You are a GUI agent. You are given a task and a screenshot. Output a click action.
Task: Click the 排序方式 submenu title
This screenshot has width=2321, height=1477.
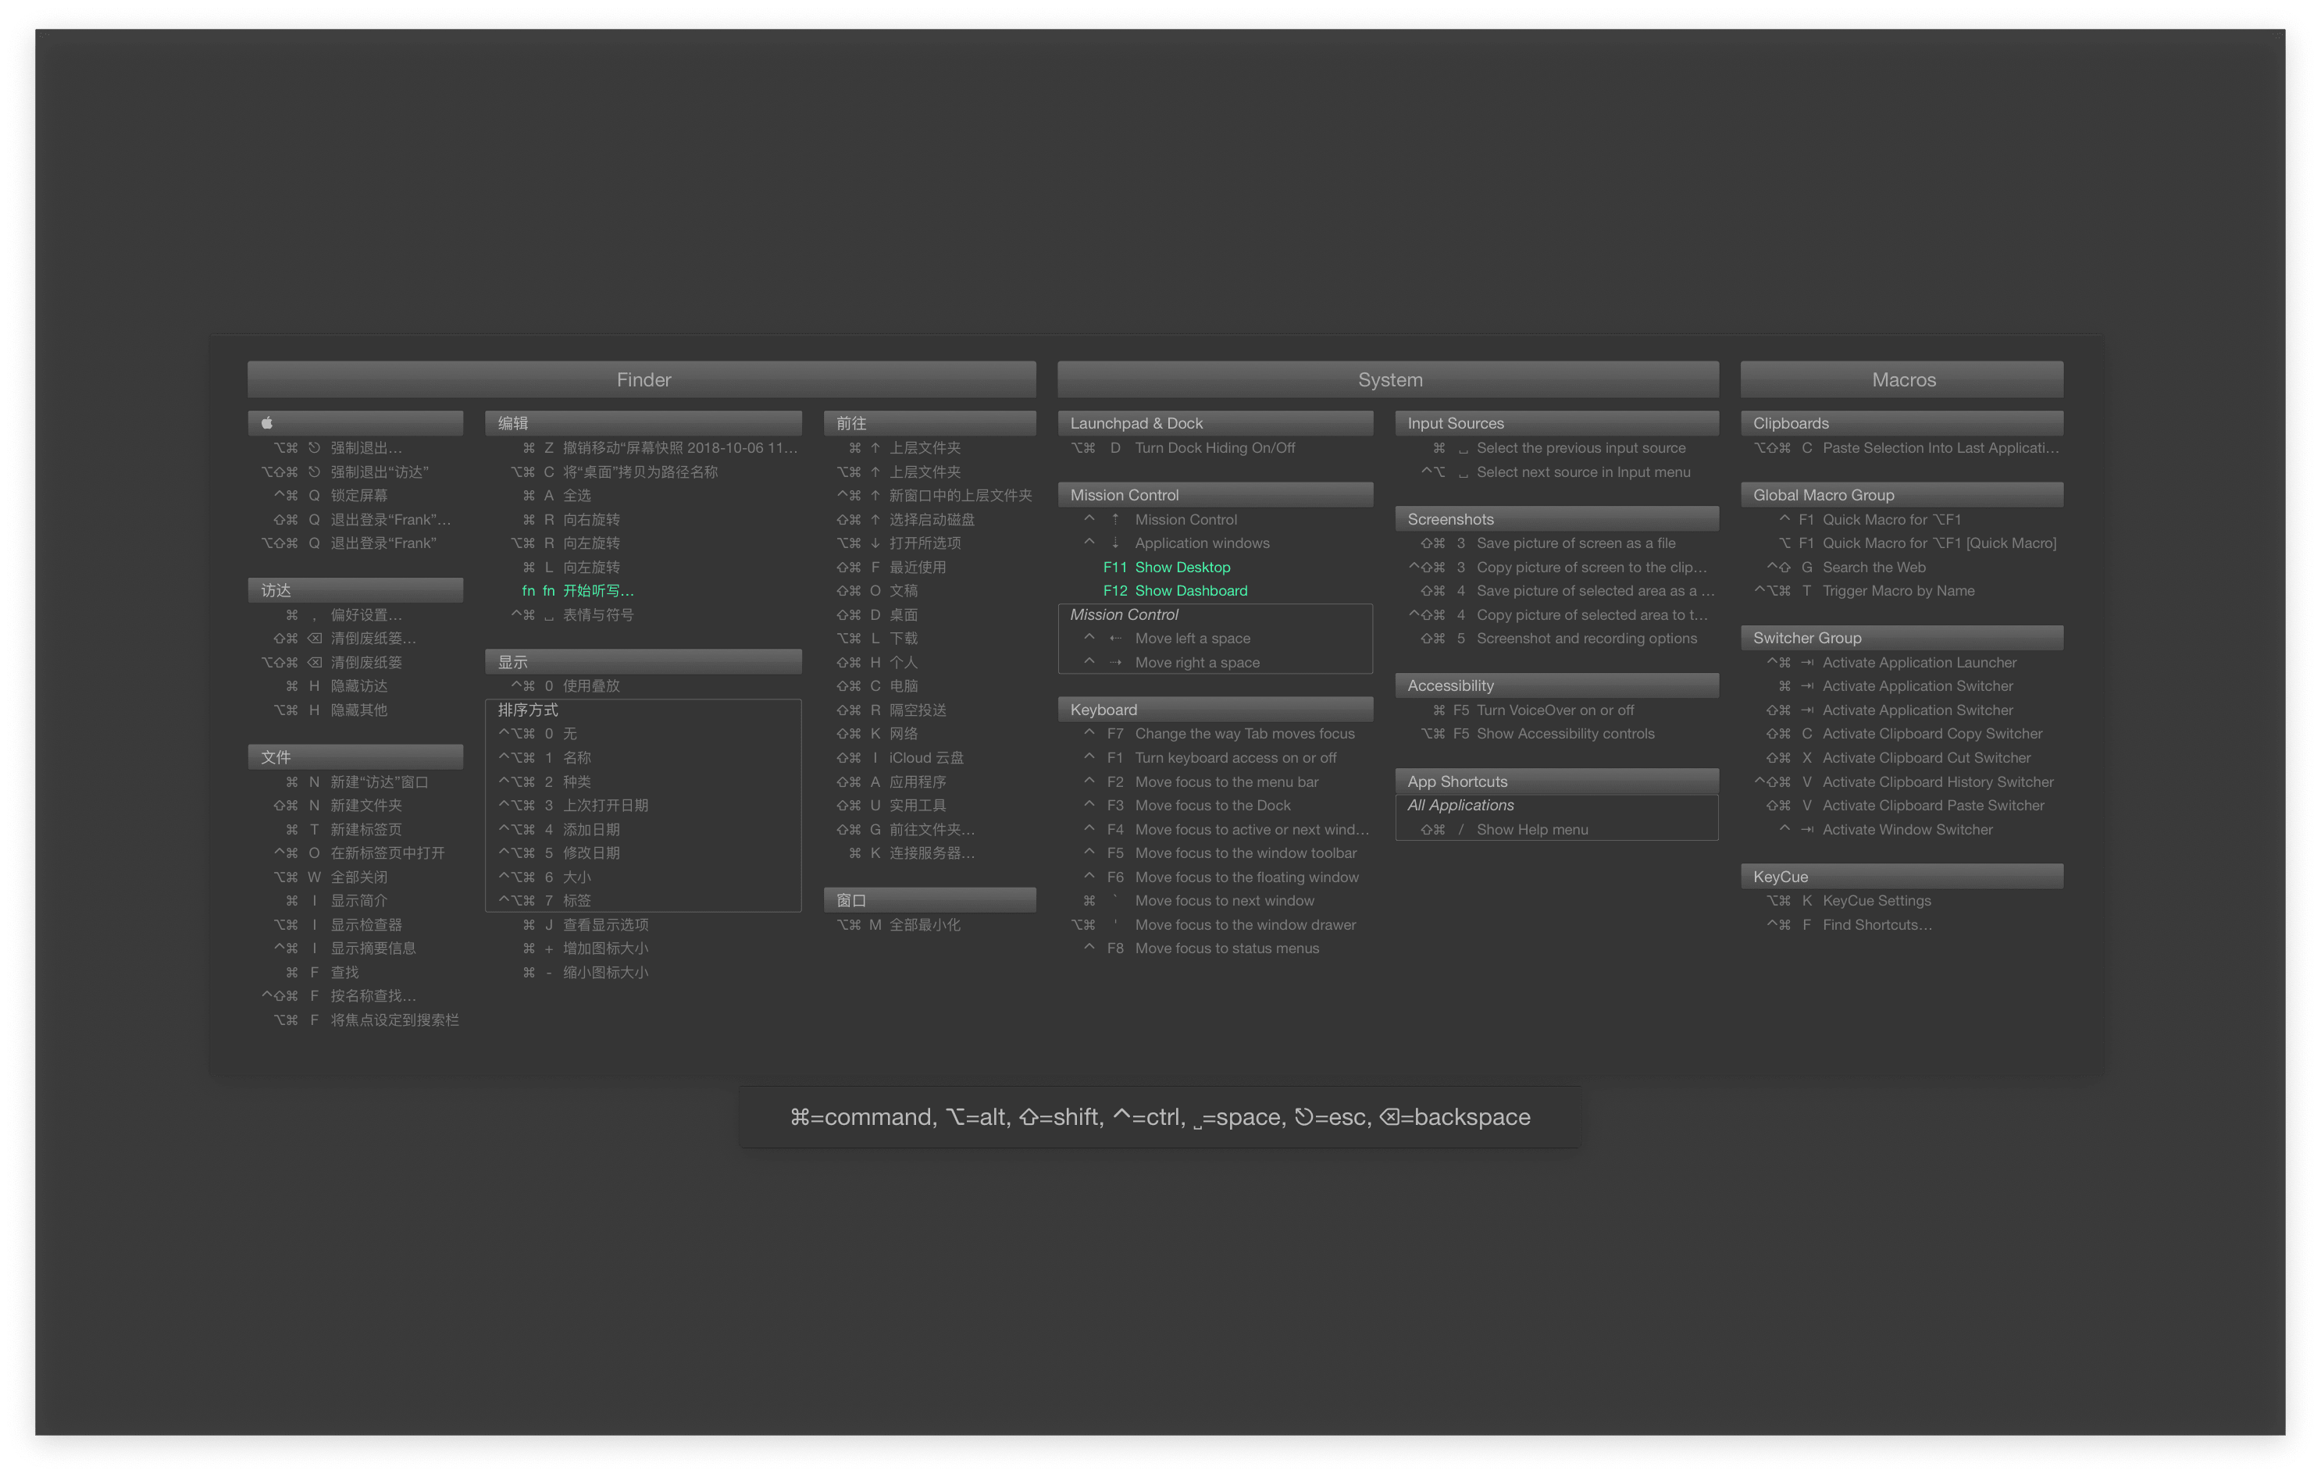[528, 710]
